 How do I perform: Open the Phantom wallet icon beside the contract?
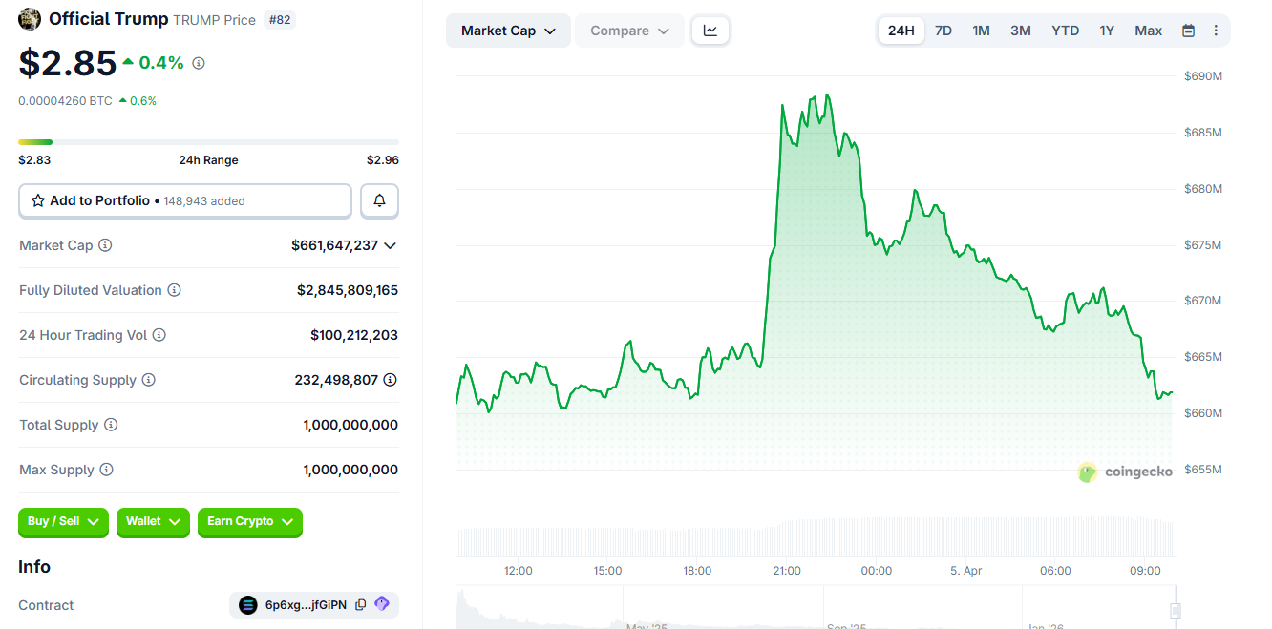[381, 604]
